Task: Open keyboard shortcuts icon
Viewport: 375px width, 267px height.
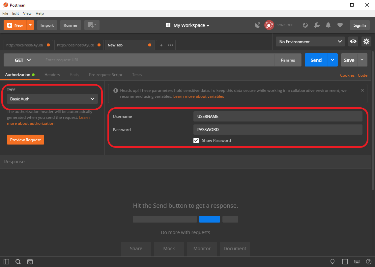Action: tap(357, 262)
